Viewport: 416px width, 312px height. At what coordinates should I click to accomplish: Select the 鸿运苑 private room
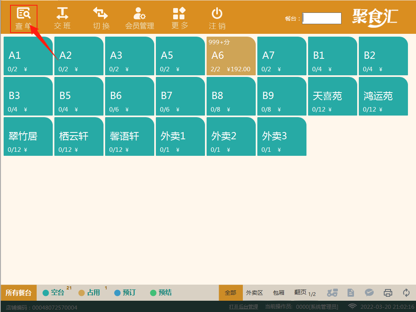pyautogui.click(x=383, y=96)
